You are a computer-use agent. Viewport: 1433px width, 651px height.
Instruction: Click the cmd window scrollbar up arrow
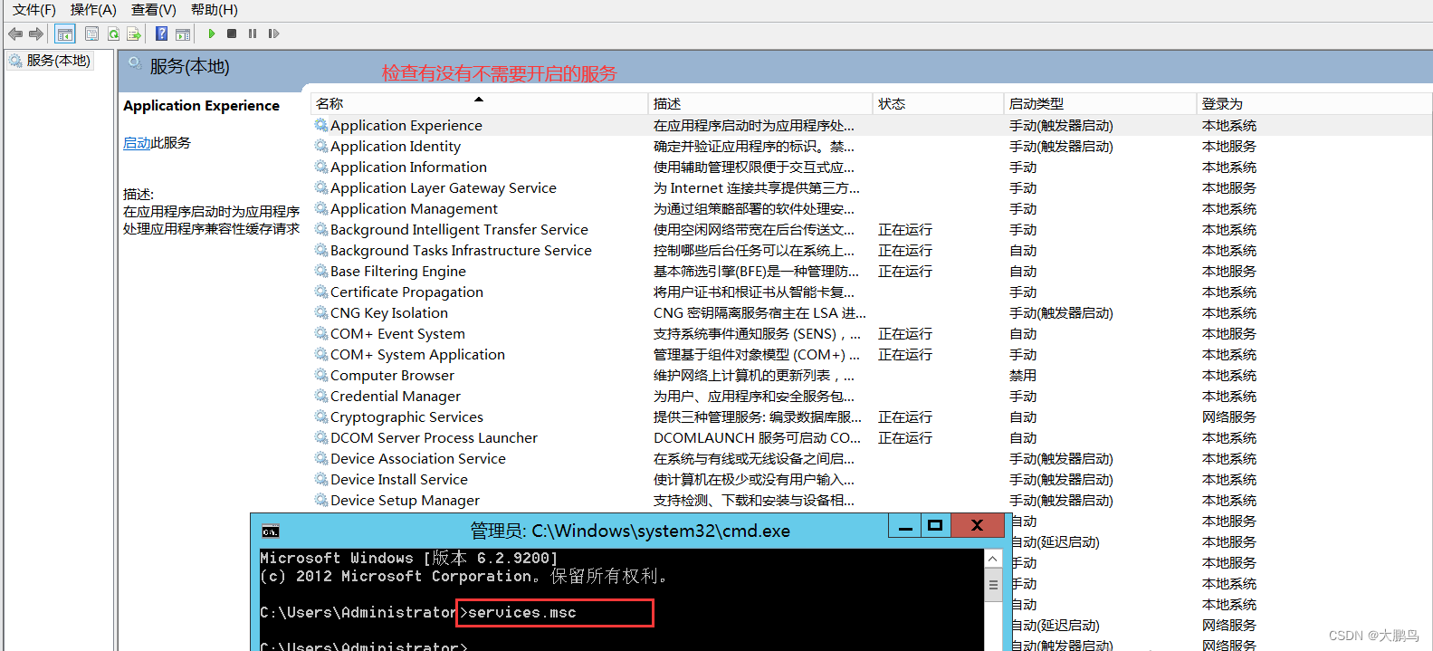coord(993,559)
